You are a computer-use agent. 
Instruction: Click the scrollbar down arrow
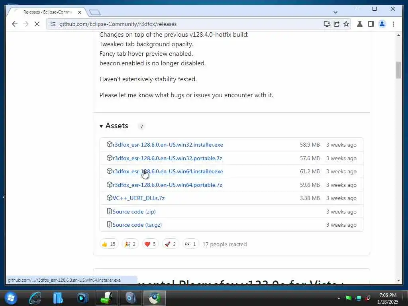click(x=398, y=280)
